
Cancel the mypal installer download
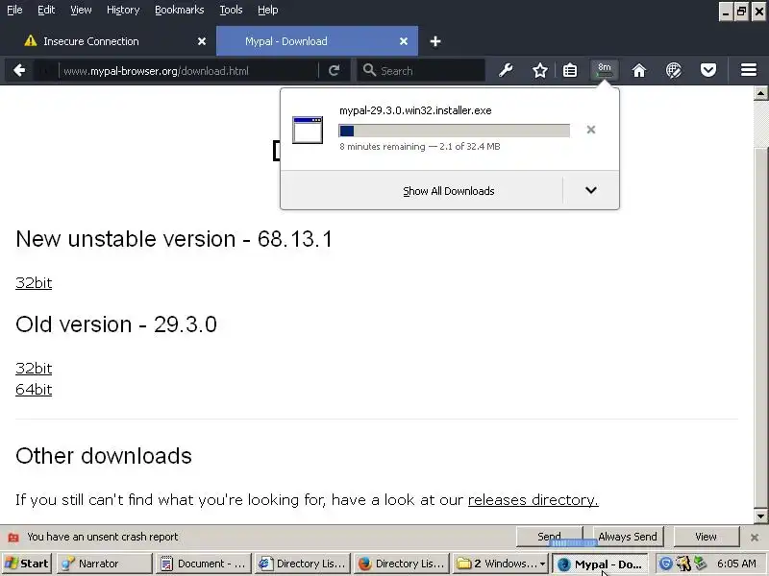(591, 130)
